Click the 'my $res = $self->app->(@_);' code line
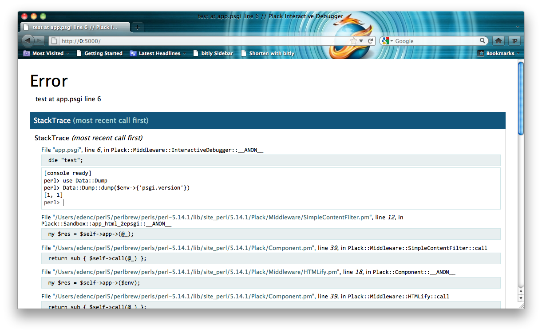Viewport: 542px width, 333px height. [271, 234]
